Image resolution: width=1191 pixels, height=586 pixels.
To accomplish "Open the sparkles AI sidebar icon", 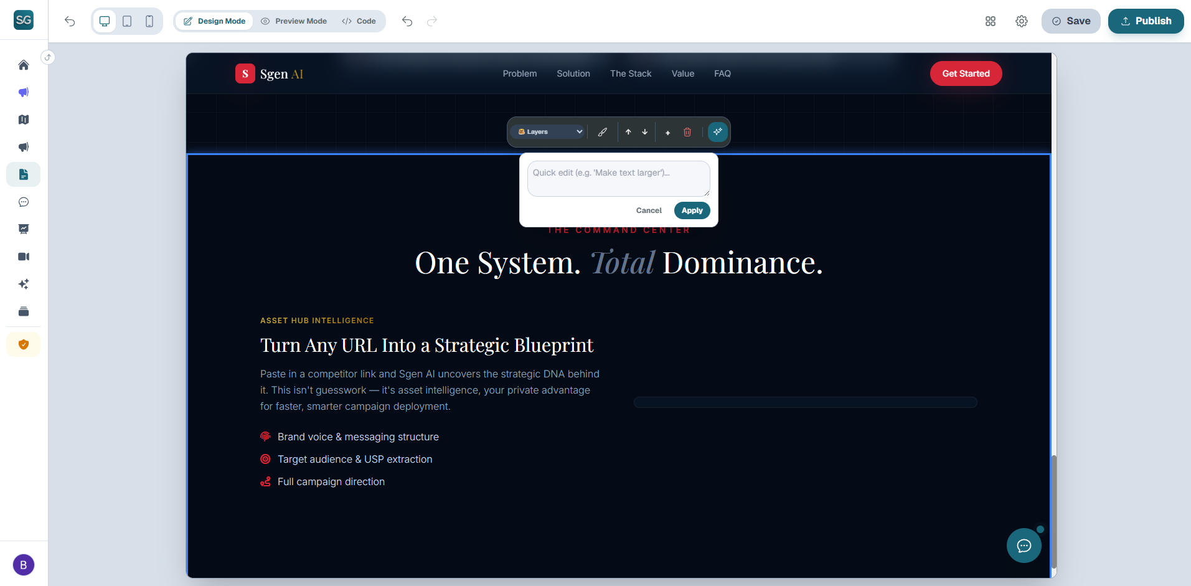I will (24, 284).
